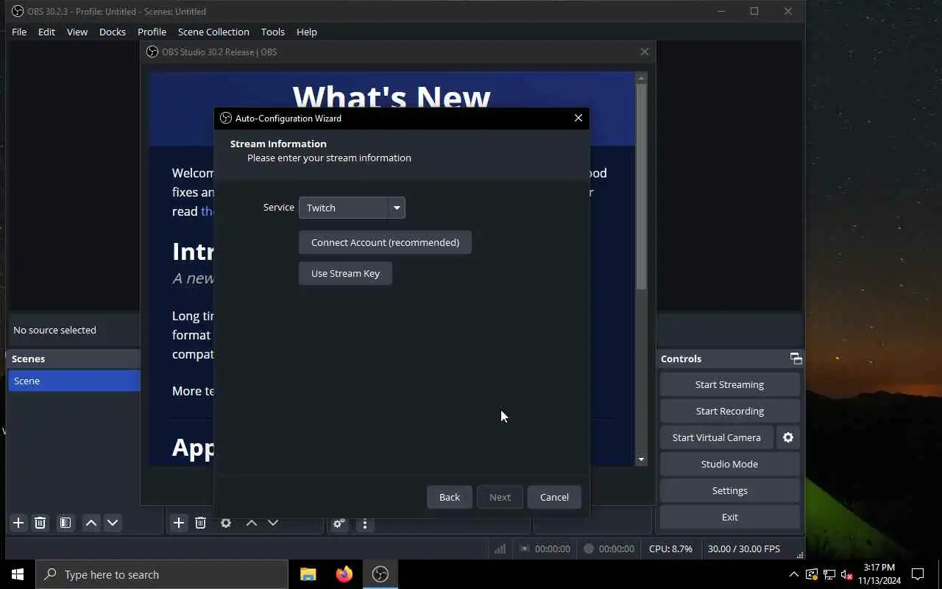Move source down arrow in Sources dock

273,523
